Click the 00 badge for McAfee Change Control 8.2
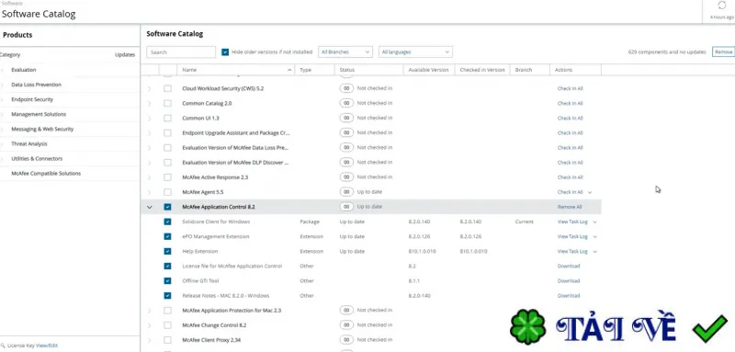 click(x=346, y=324)
